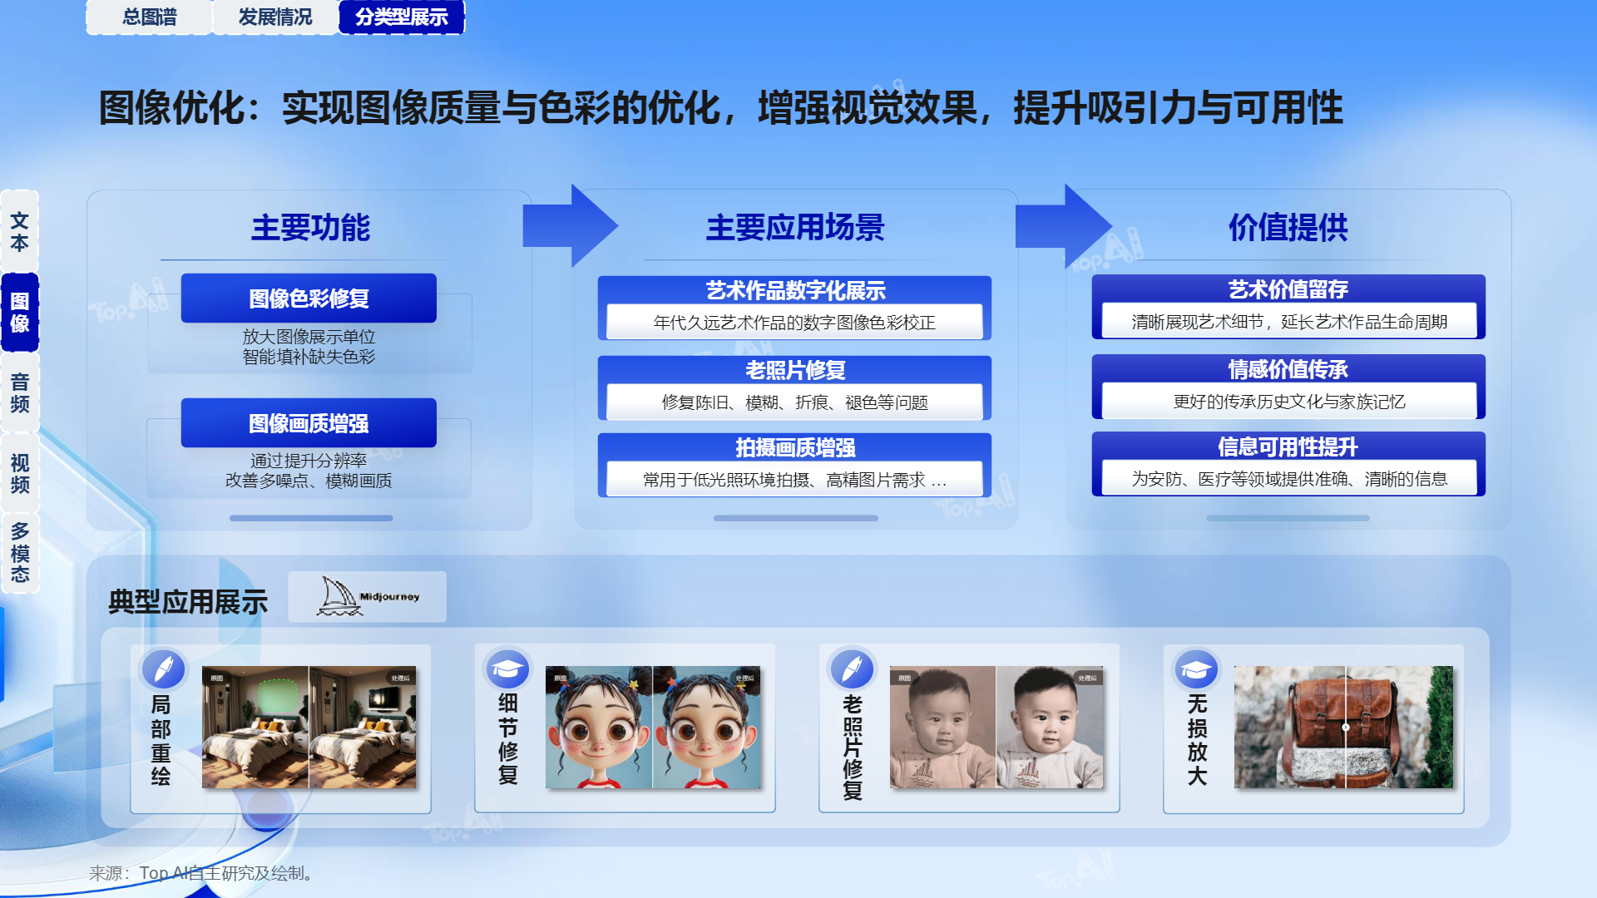Image resolution: width=1597 pixels, height=898 pixels.
Task: Click the graduation cap icon above 无损放大
Action: click(x=1196, y=669)
